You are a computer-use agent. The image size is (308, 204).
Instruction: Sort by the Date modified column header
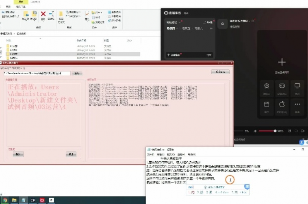(x=81, y=40)
